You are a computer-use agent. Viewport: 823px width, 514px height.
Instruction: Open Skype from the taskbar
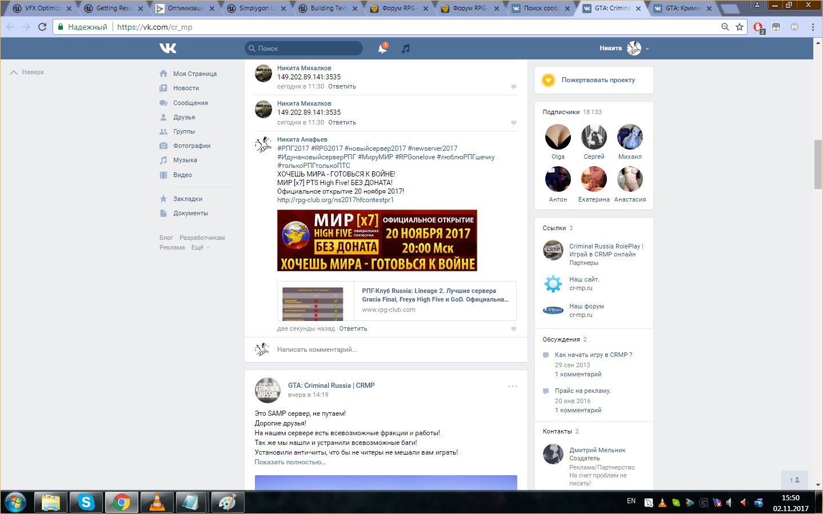point(86,503)
